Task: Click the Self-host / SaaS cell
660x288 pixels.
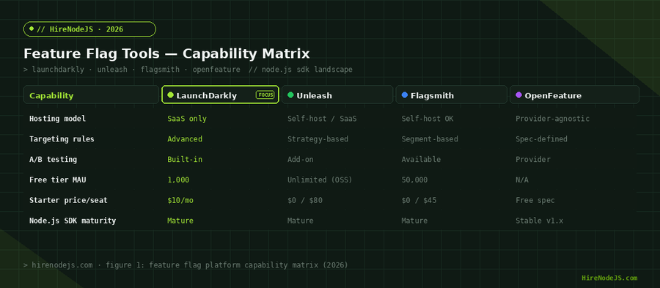Action: 322,119
